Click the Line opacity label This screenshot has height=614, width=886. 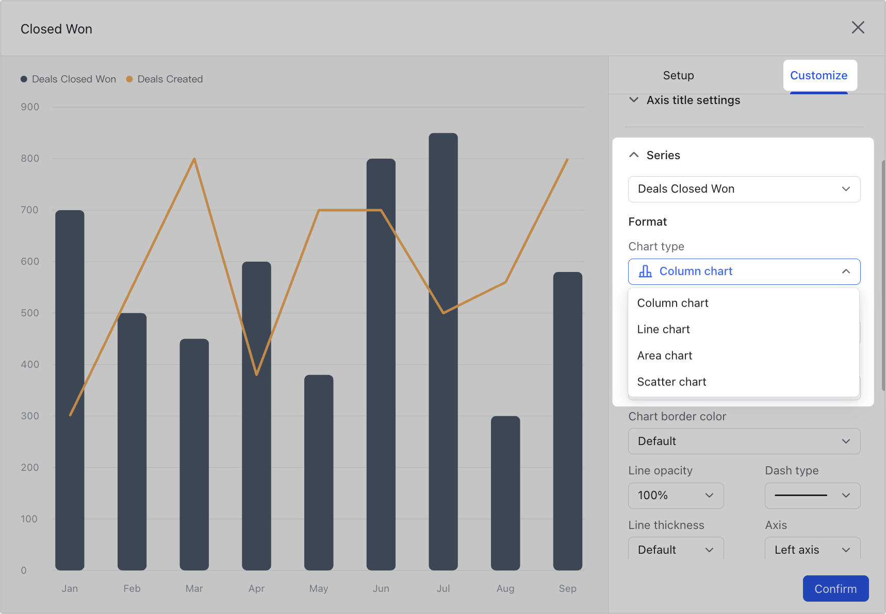pyautogui.click(x=660, y=471)
